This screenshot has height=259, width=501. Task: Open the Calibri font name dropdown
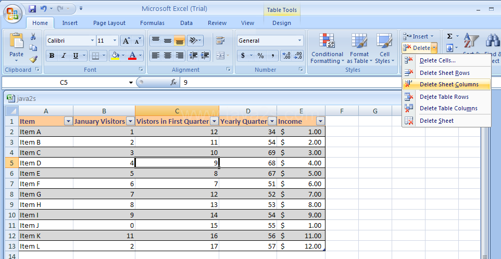(92, 41)
